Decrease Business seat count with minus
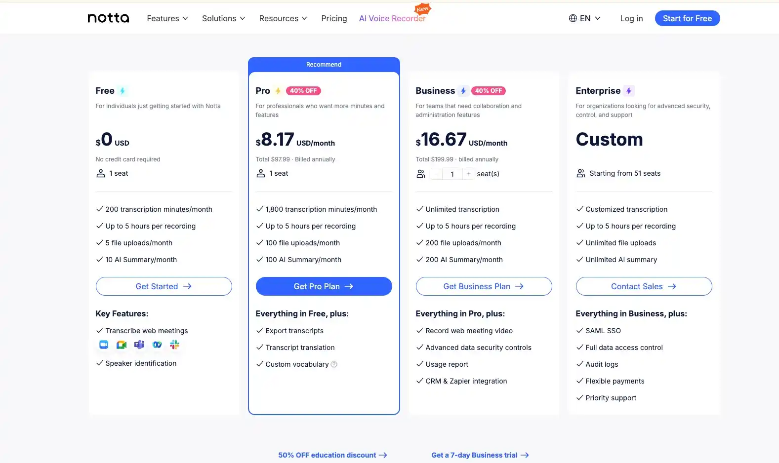 pyautogui.click(x=436, y=174)
